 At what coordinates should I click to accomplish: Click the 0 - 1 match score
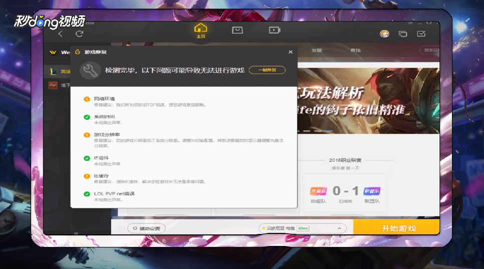tap(345, 191)
